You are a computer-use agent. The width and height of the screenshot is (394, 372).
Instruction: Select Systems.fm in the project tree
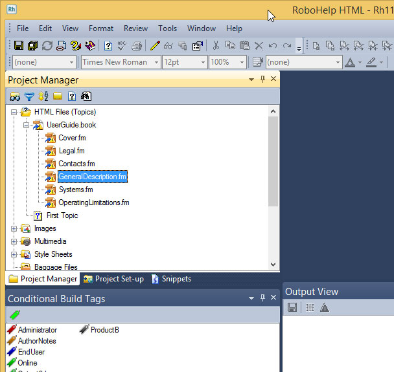tap(75, 190)
